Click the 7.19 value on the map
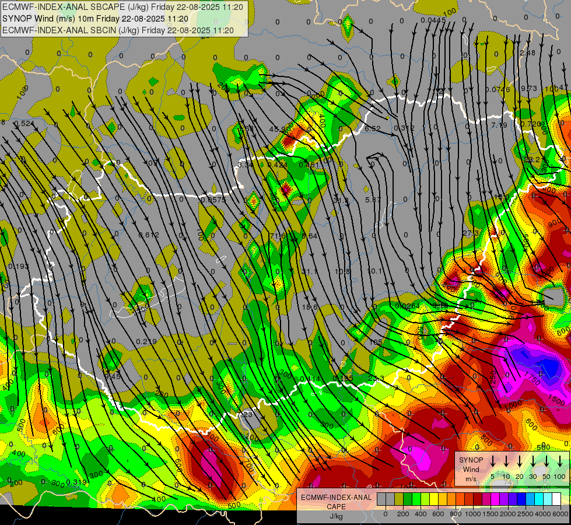This screenshot has height=525, width=571. coord(499,125)
